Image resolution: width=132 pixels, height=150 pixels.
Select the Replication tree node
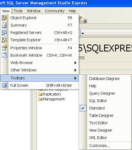click(x=52, y=94)
